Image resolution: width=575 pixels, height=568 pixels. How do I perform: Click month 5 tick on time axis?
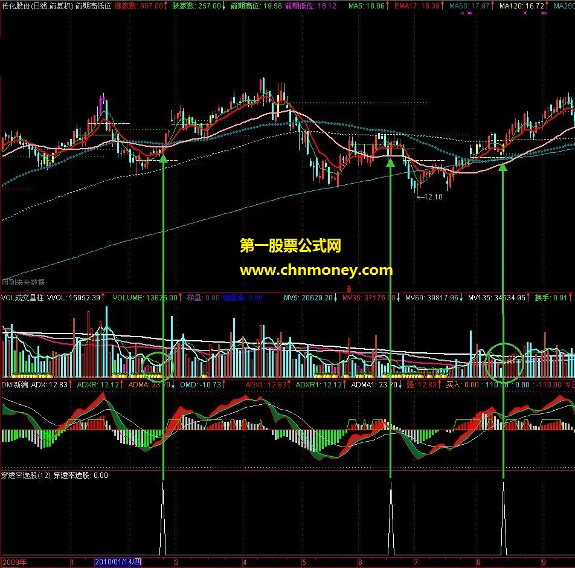(304, 562)
